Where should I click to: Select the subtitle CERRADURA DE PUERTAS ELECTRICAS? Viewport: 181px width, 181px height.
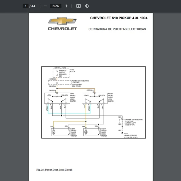point(117,29)
